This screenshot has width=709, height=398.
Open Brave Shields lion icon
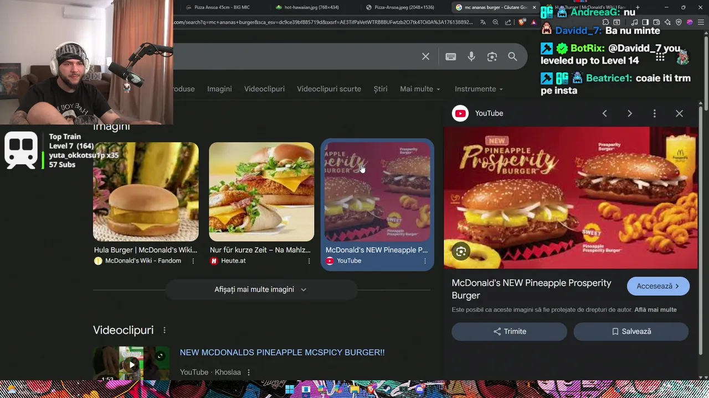[x=522, y=22]
